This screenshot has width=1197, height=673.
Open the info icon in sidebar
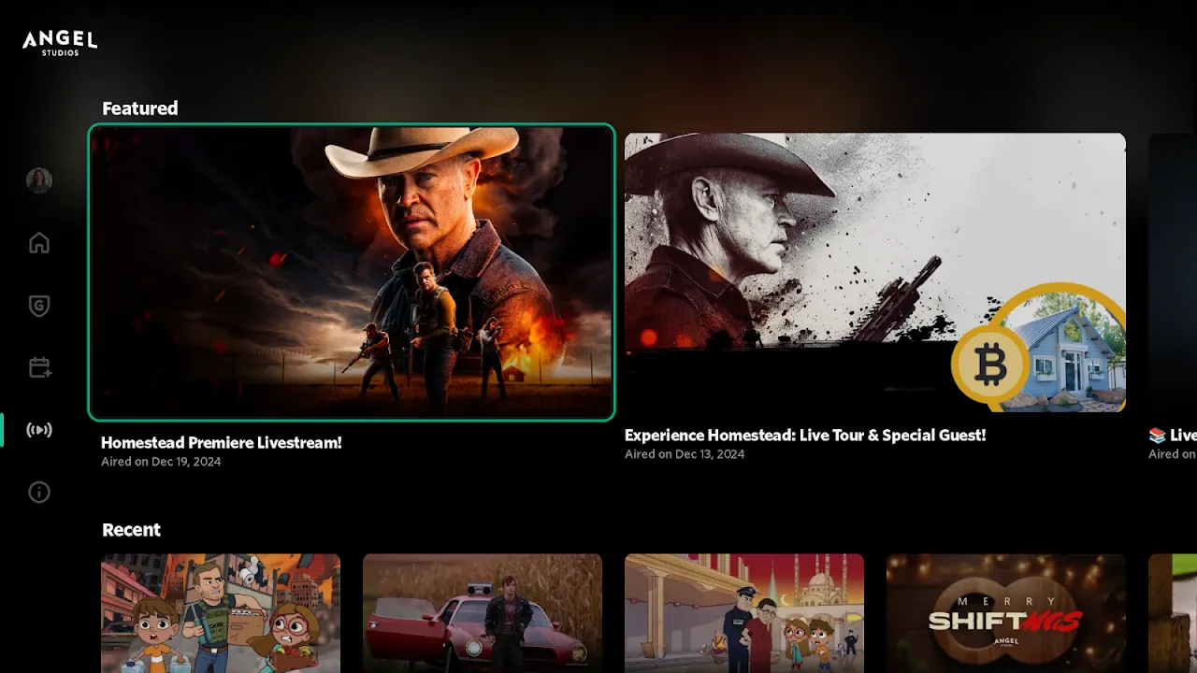(x=39, y=492)
